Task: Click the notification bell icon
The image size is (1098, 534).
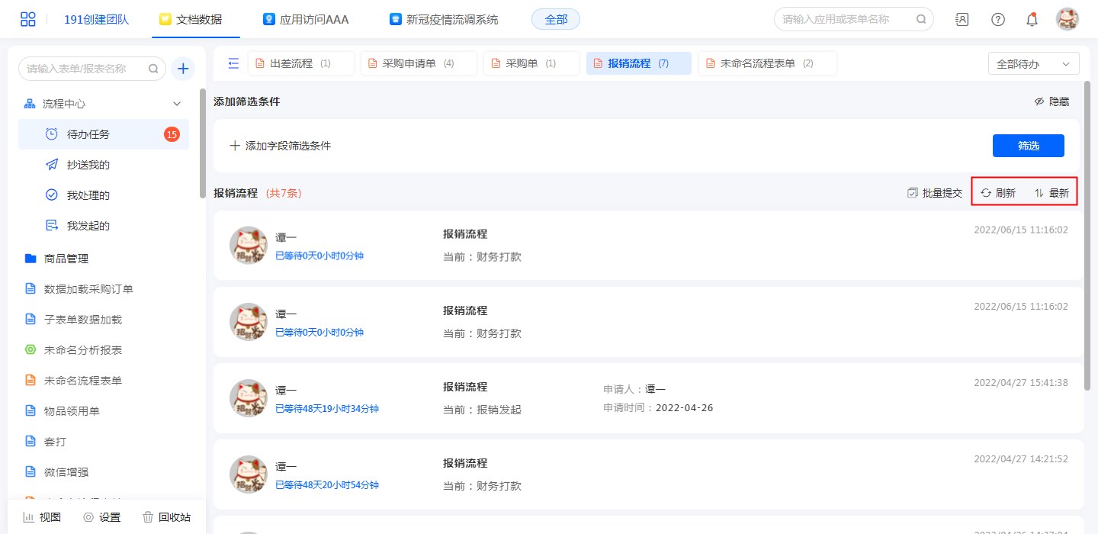Action: click(1032, 19)
